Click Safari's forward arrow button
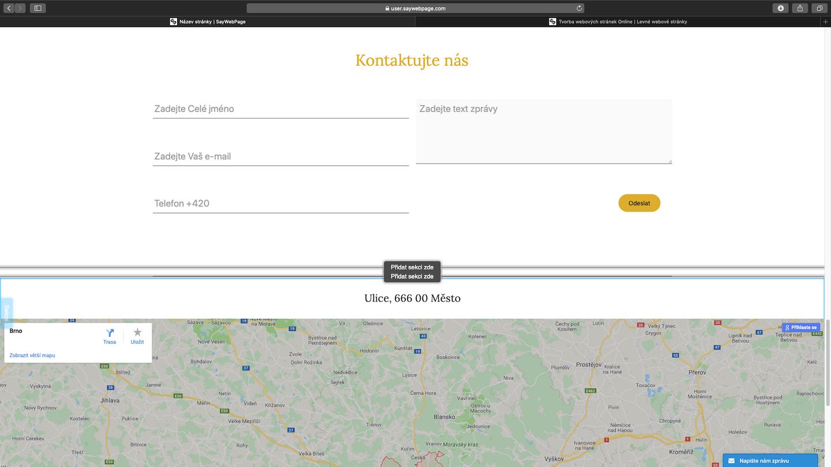Screen dimensions: 831x467 [x=20, y=8]
